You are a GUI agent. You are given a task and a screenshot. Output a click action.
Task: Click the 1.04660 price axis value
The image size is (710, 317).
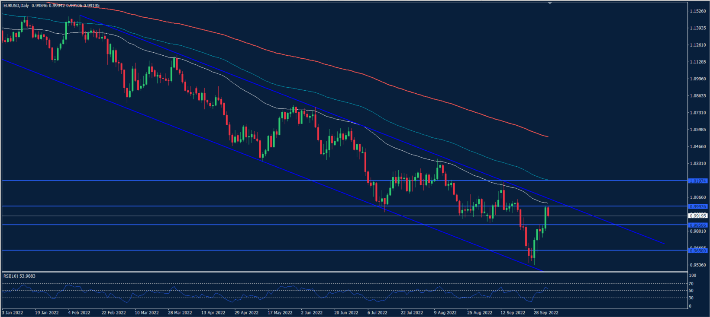tap(698, 147)
